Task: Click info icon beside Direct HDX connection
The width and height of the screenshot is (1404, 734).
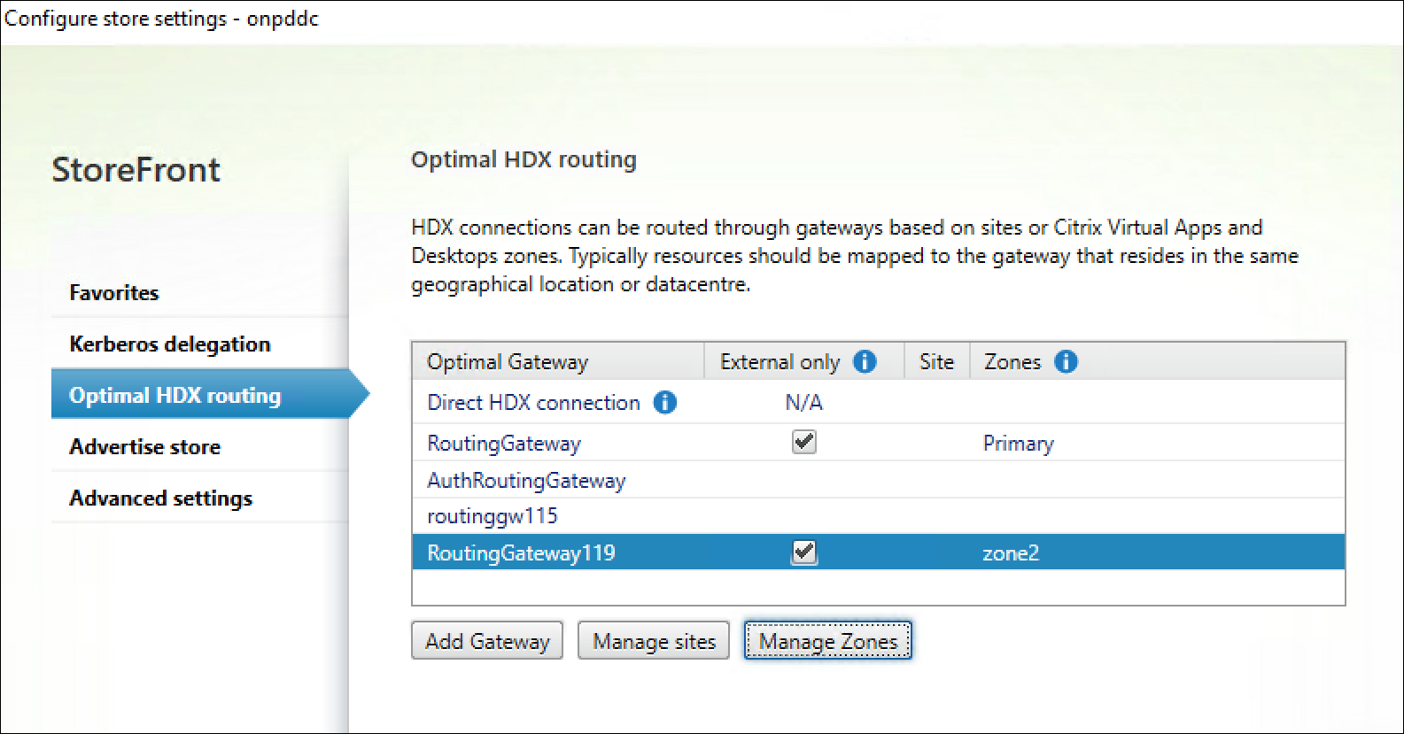Action: click(x=664, y=403)
